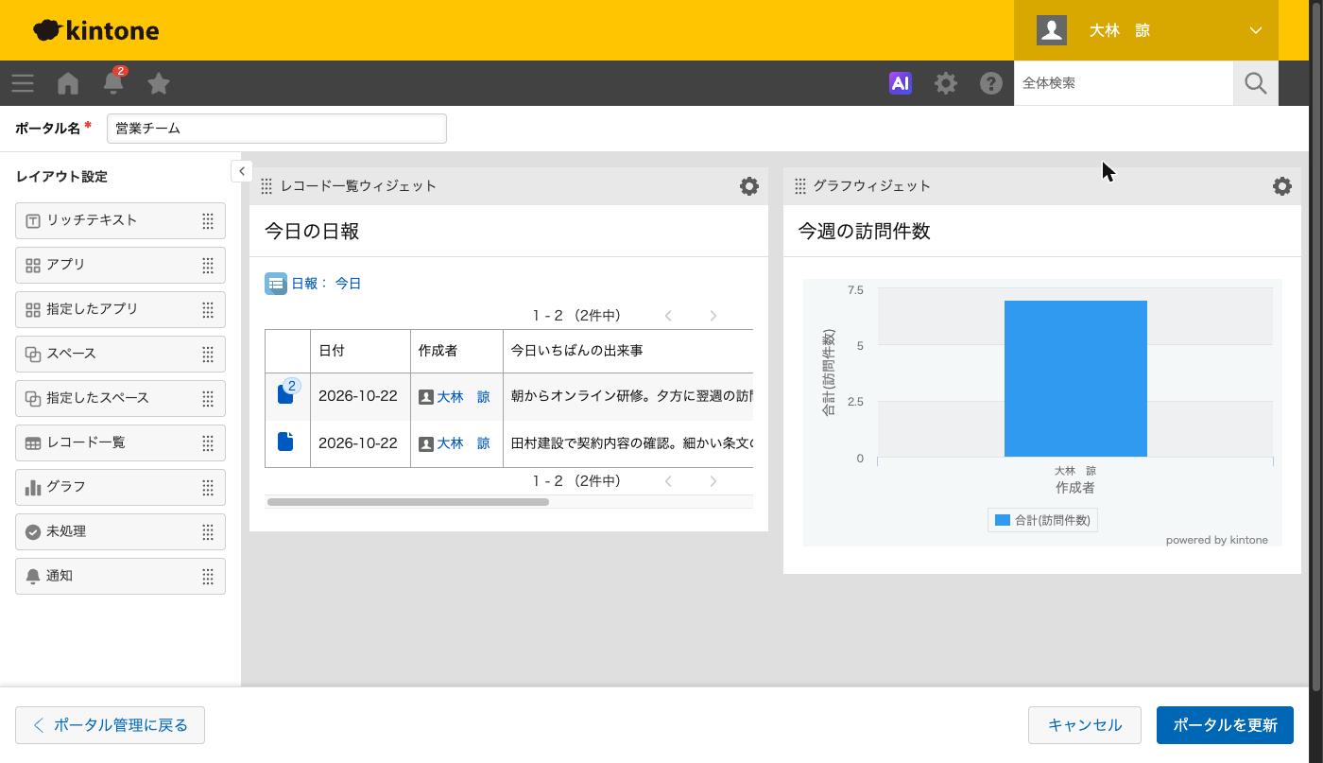Grab the 通知 item drag grip dots
Viewport: 1323px width, 763px height.
tap(208, 576)
